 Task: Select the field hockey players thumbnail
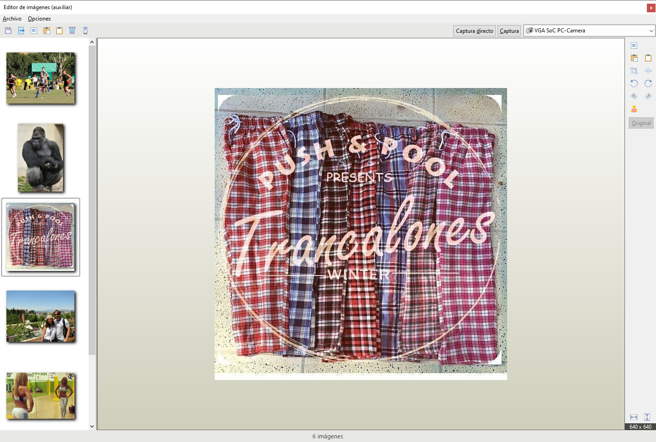tap(41, 78)
